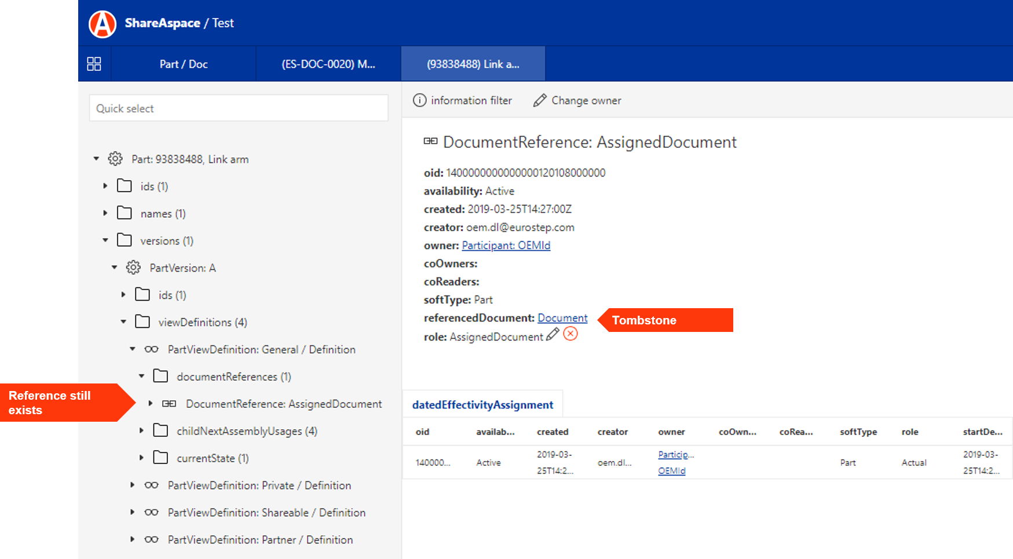Expand PartViewDefinition: Shareable / Definition node
This screenshot has height=559, width=1013.
click(133, 512)
